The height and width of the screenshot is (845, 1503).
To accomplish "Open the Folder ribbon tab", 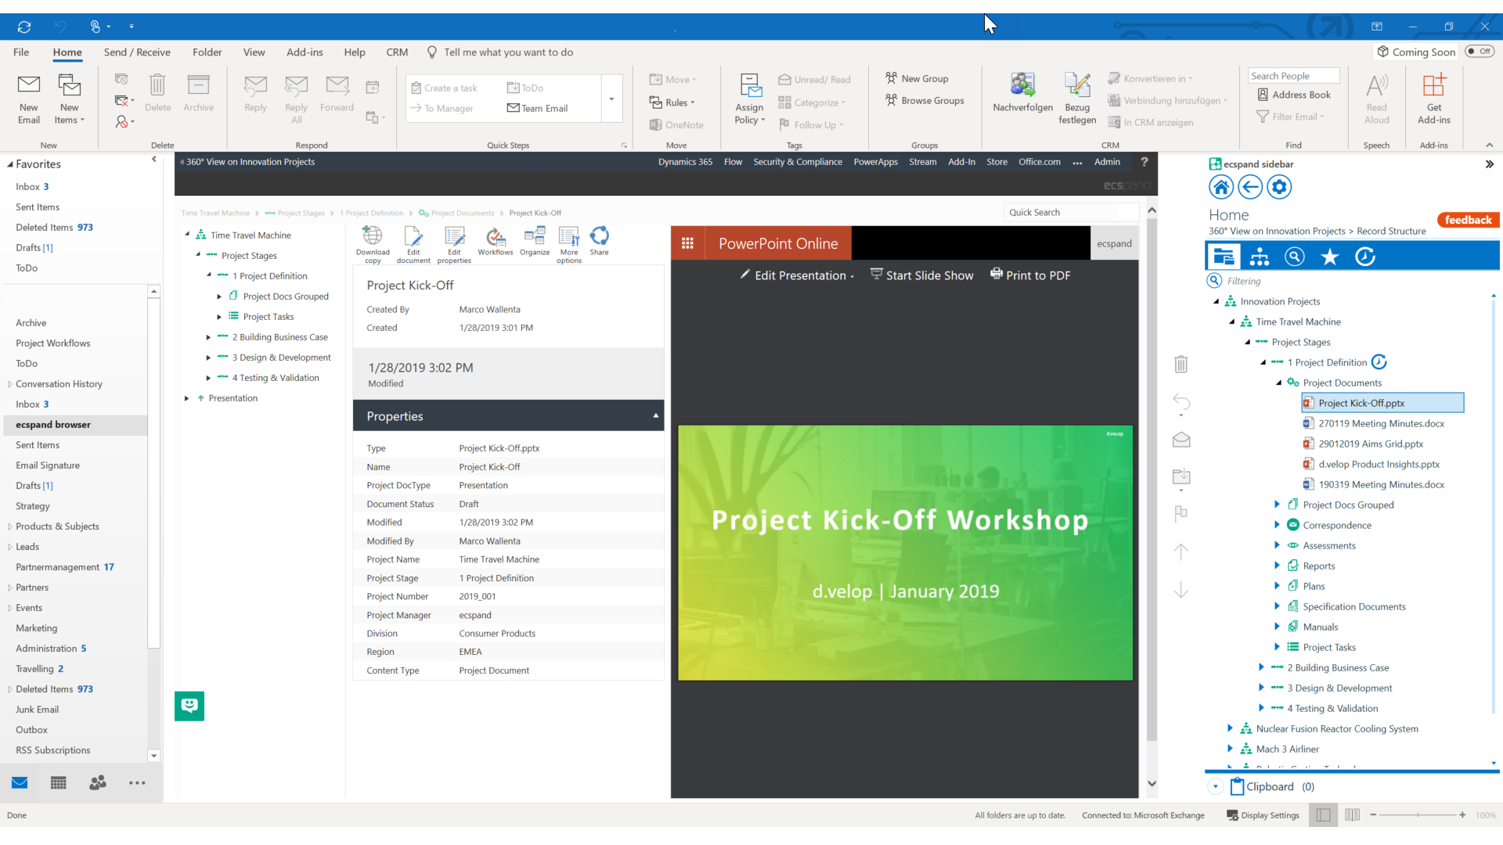I will 207,52.
